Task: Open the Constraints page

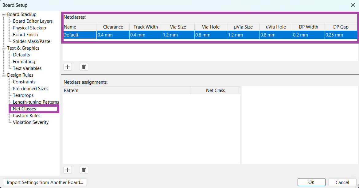Action: (x=24, y=82)
